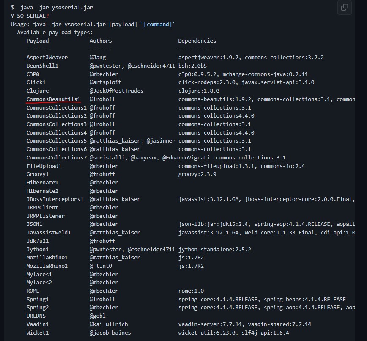Click the Authors column header
Screen dimensions: 367x341
click(101, 41)
